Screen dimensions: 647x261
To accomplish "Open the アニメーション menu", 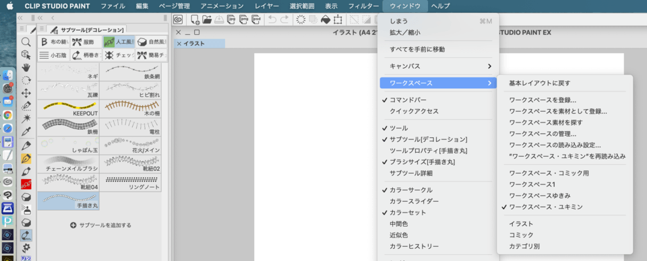I will pos(222,6).
